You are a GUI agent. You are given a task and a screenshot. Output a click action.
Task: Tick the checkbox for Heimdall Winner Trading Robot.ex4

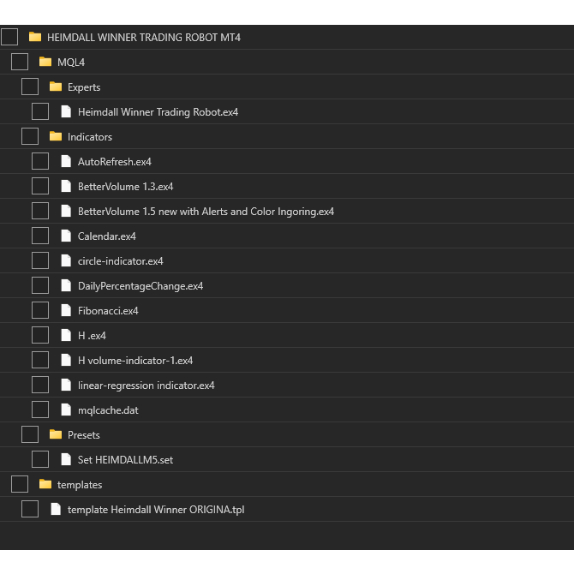tap(40, 111)
